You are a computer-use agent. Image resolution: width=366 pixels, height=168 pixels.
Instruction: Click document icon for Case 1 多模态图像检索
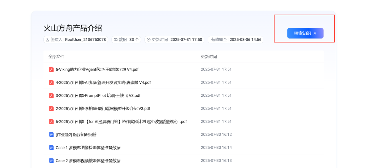[52, 148]
